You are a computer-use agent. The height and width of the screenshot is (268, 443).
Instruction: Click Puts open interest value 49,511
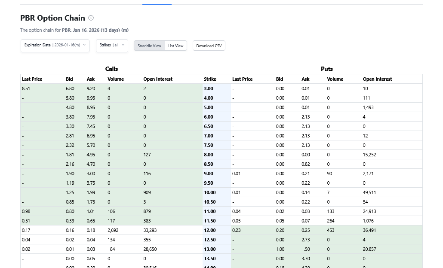click(369, 192)
